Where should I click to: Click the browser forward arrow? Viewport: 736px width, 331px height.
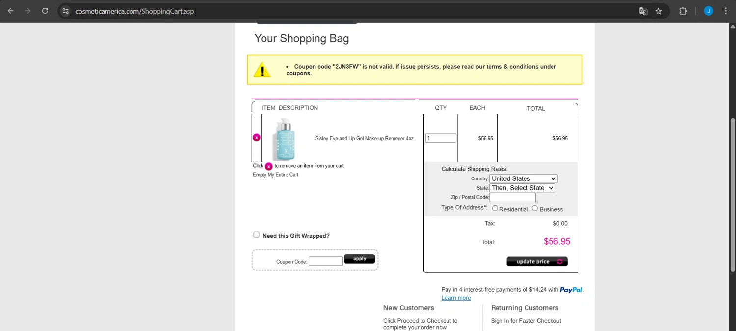(28, 11)
